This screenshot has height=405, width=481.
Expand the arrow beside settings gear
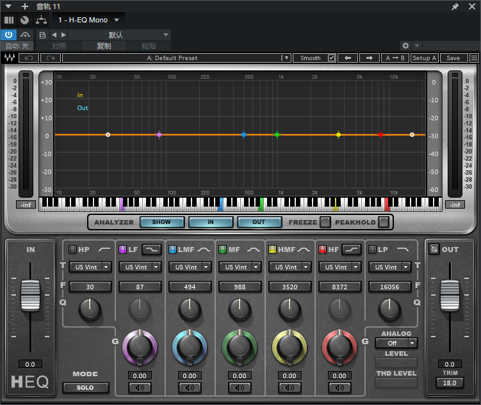417,46
